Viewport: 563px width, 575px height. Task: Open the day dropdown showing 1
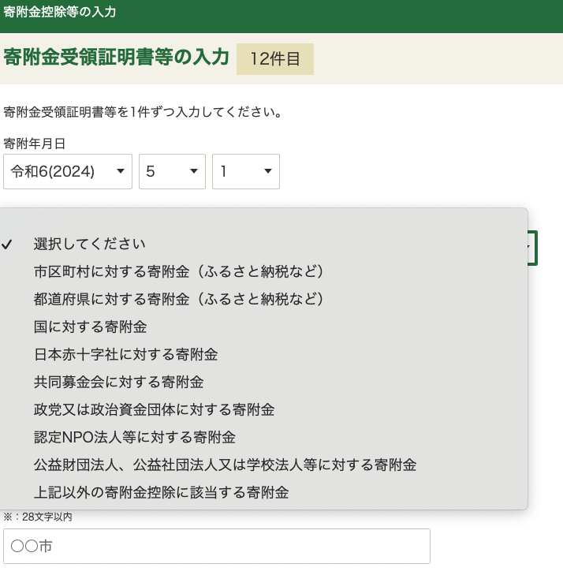[245, 172]
